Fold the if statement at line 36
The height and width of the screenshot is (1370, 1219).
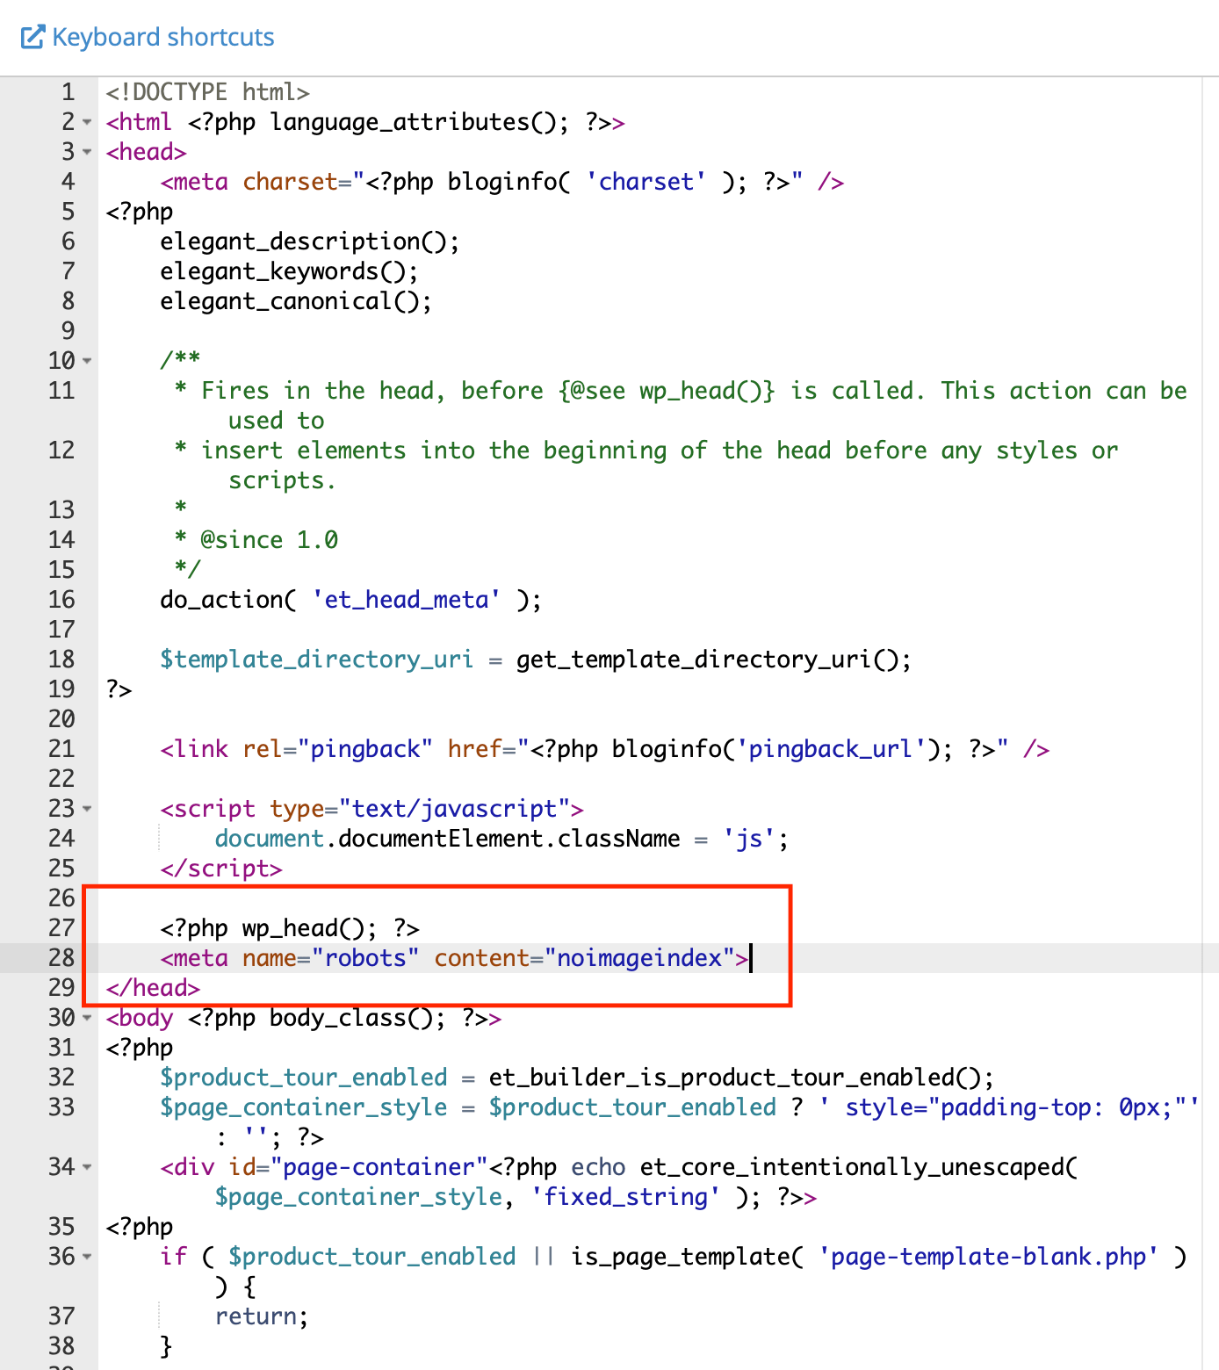[87, 1257]
